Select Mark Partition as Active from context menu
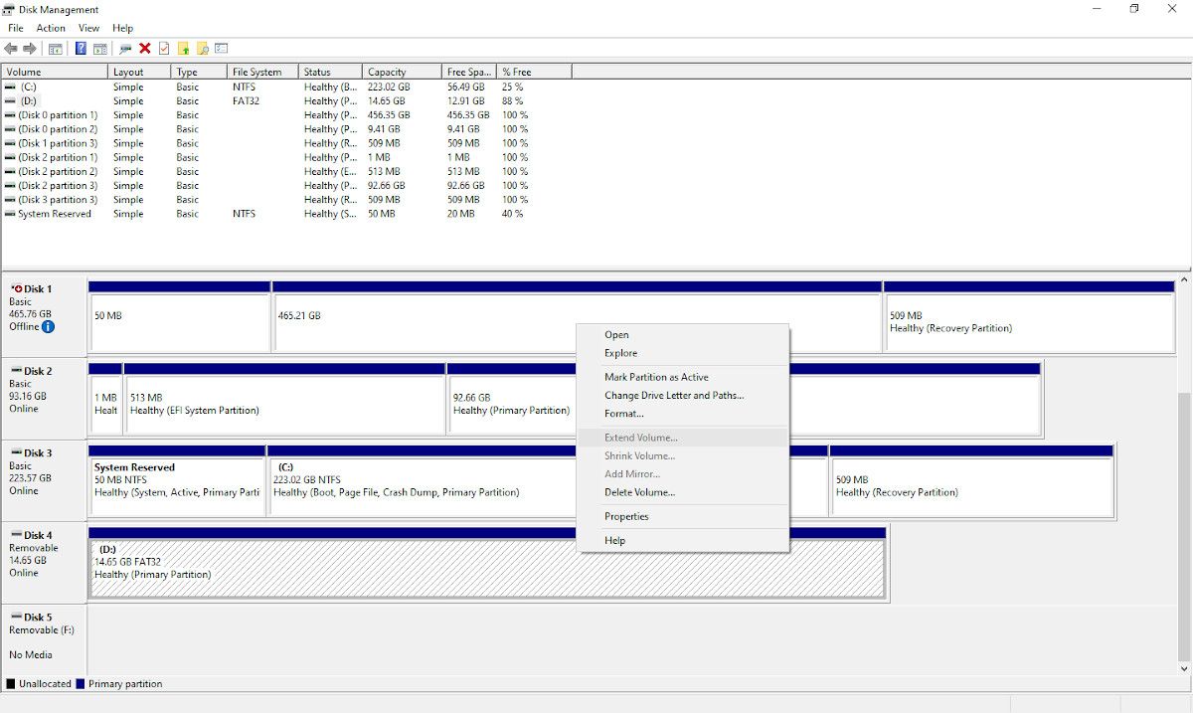The image size is (1193, 713). tap(657, 377)
